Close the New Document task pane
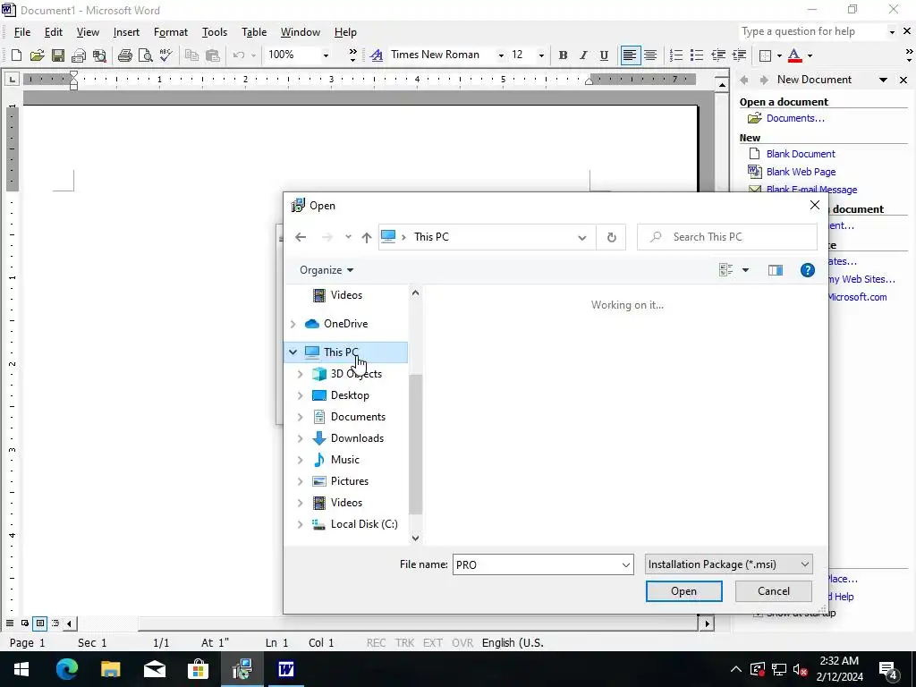916x687 pixels. tap(903, 80)
